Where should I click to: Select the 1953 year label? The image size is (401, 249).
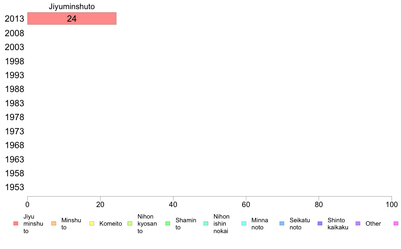14,187
